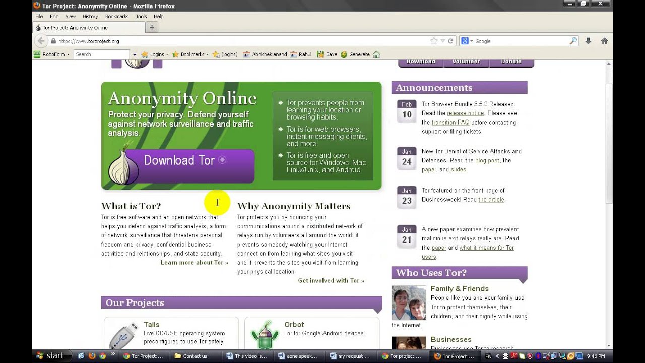Select the Rahul identity in RoboForm
Screen dimensions: 645x363
pyautogui.click(x=301, y=54)
